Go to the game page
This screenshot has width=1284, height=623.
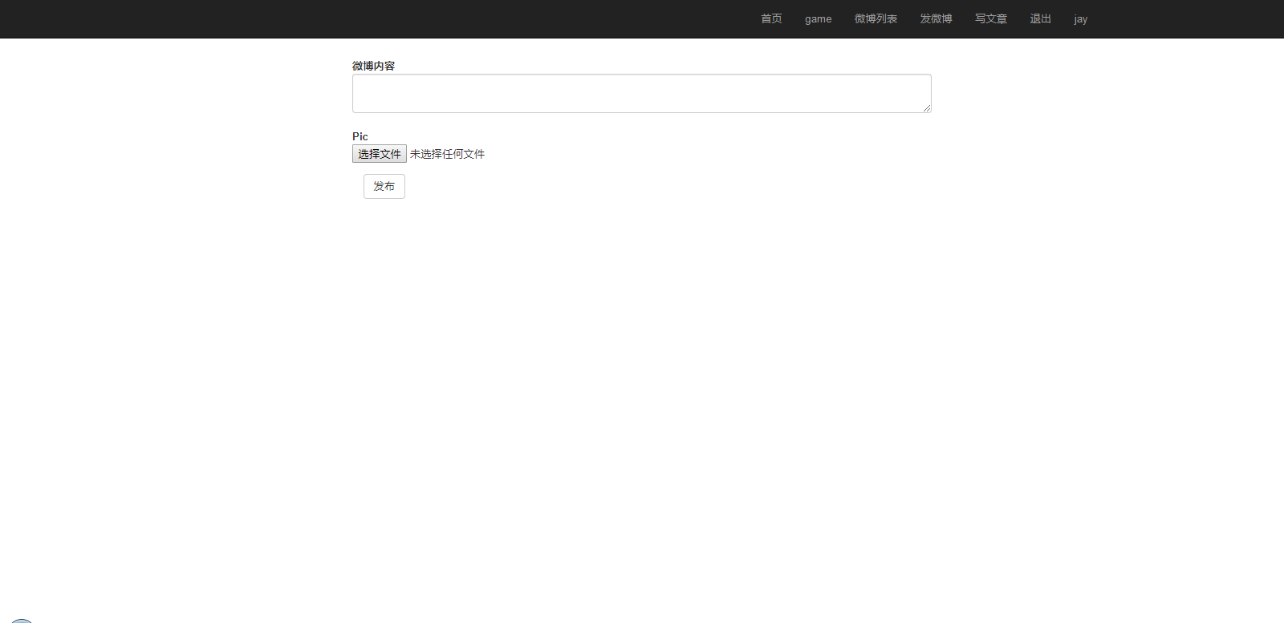[818, 18]
